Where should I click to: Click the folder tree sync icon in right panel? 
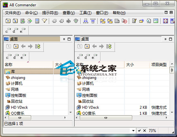point(109,46)
